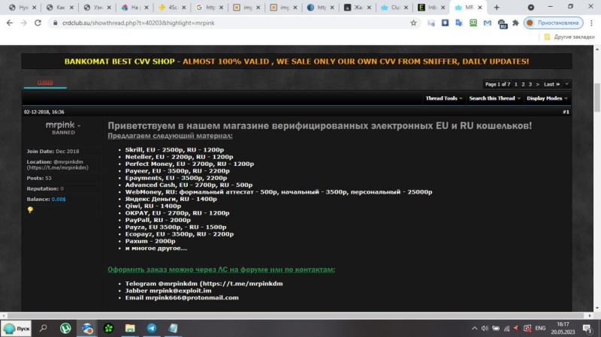Image resolution: width=601 pixels, height=337 pixels.
Task: Close the 'Нуж' first tab
Action: pos(34,8)
